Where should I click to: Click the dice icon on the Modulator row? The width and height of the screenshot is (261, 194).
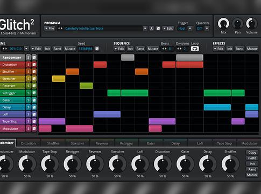pos(34,129)
